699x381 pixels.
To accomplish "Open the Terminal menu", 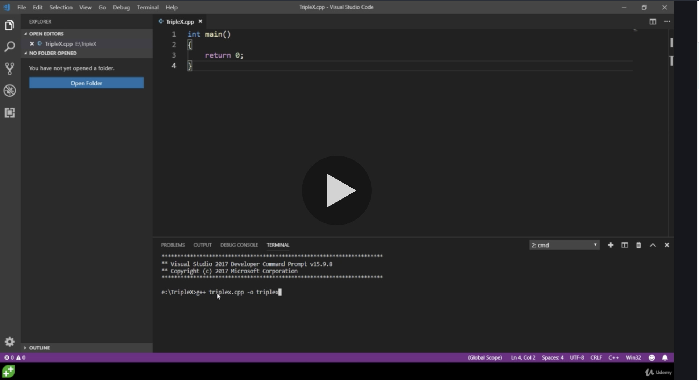I will point(148,7).
